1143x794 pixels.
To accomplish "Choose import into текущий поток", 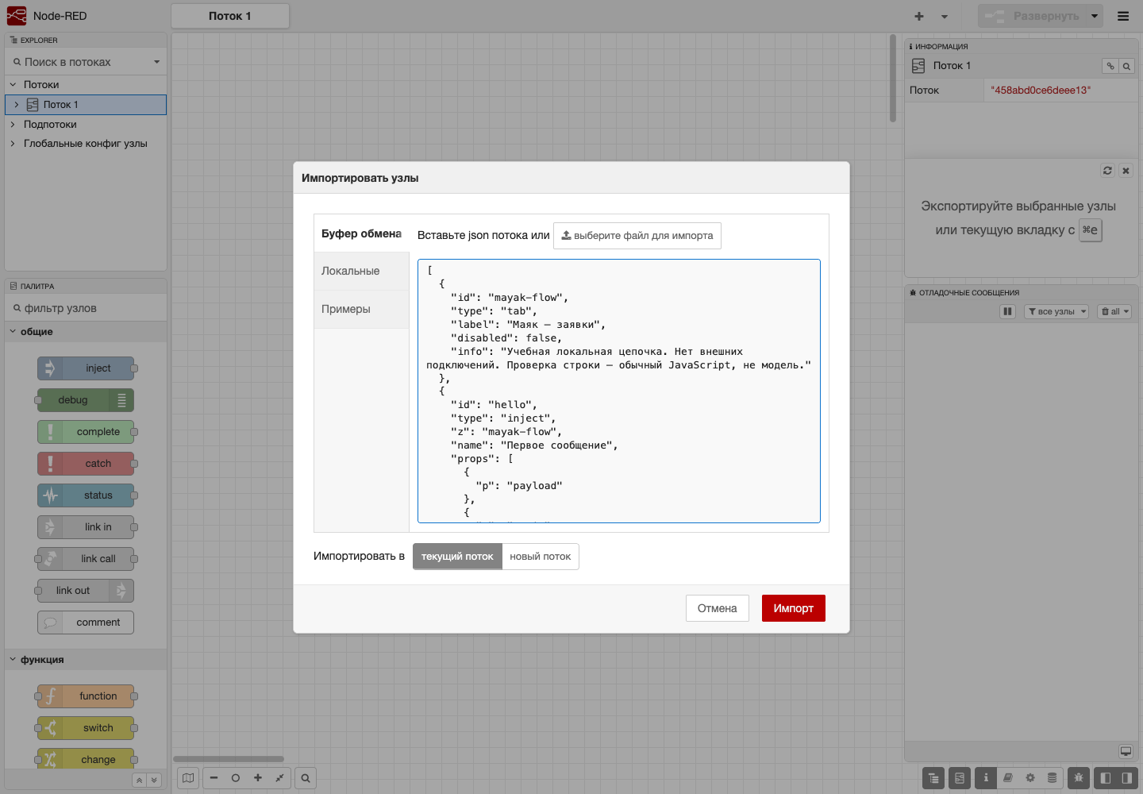I will [x=457, y=557].
